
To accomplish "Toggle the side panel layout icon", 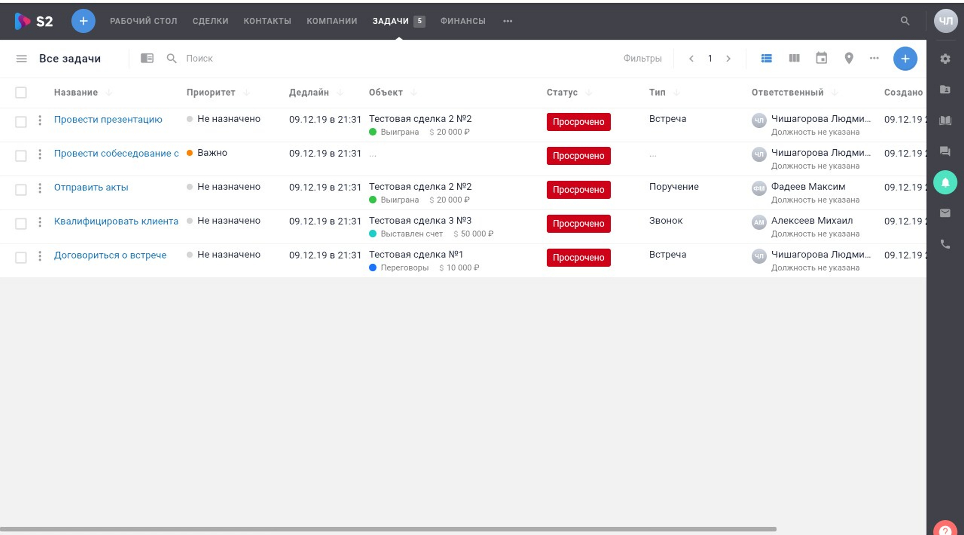I will pyautogui.click(x=147, y=58).
